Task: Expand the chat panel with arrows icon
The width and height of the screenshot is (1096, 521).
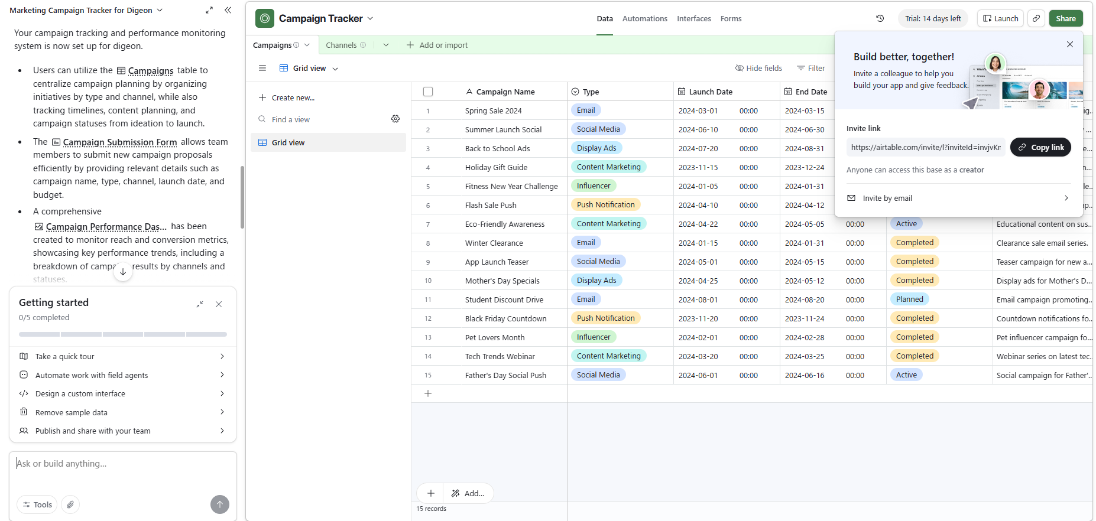Action: click(209, 10)
